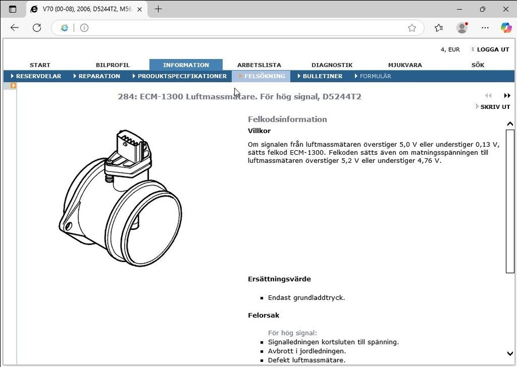Open browser settings and more menu

(x=485, y=28)
